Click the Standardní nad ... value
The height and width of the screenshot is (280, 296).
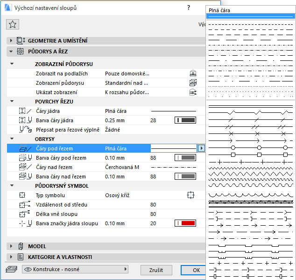(x=127, y=83)
